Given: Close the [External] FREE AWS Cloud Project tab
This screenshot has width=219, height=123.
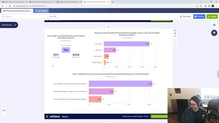Looking at the screenshot, I should (x=81, y=2).
